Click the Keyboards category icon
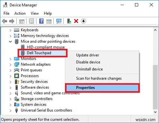 tap(17, 30)
